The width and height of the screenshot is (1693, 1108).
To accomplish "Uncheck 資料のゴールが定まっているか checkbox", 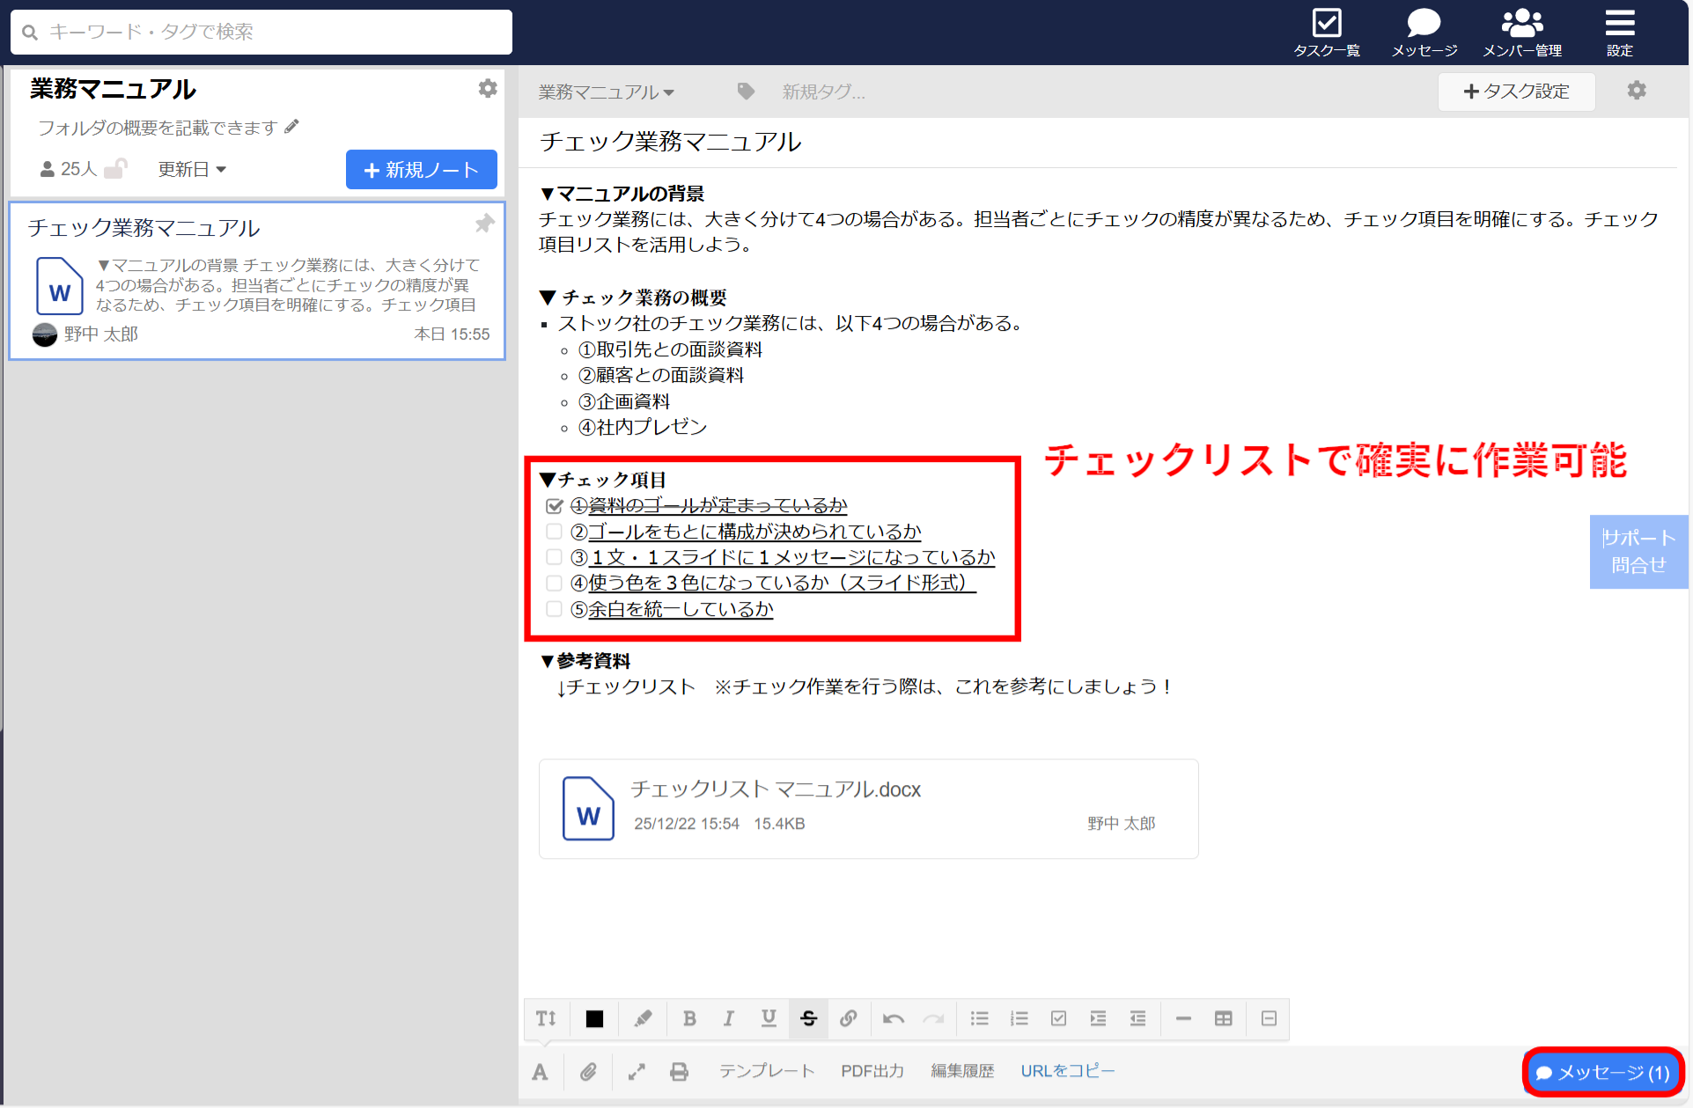I will point(554,505).
